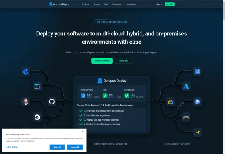This screenshot has width=225, height=154.
Task: Click the Tomcat cat icon
Action: pos(197,133)
